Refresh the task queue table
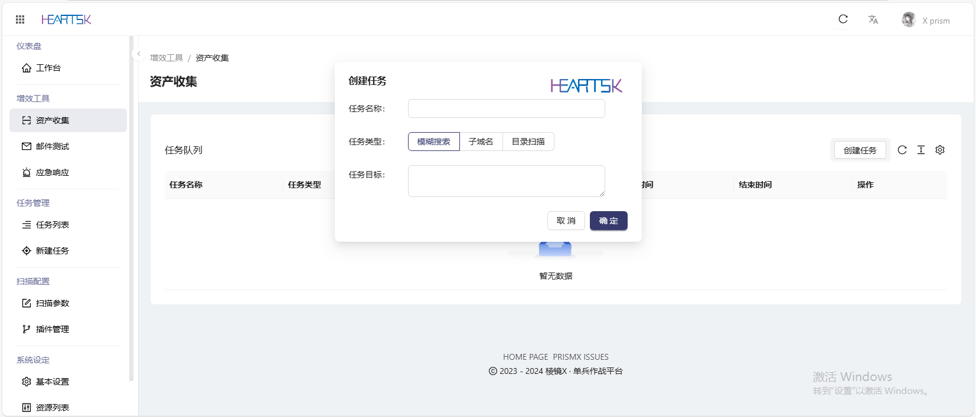 pyautogui.click(x=902, y=150)
